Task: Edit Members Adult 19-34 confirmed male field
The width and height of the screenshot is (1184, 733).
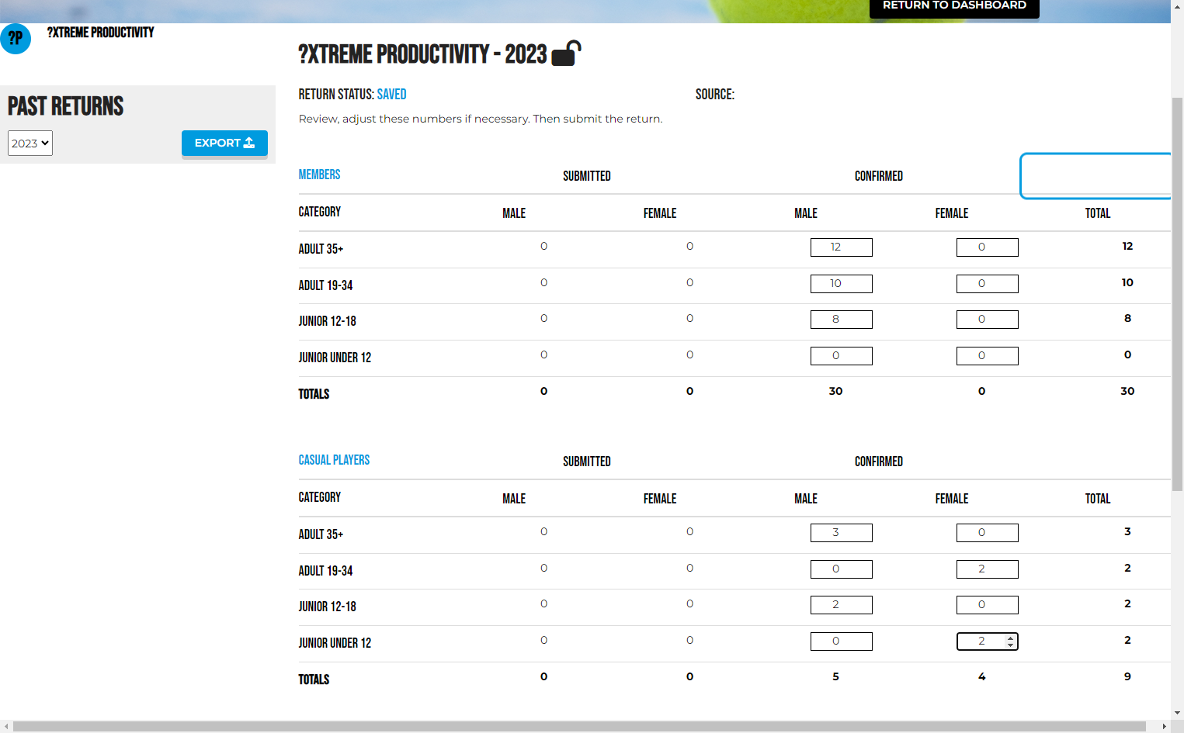Action: pos(842,284)
